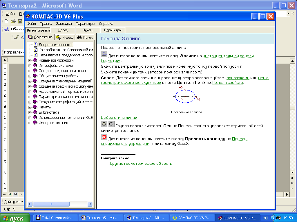Switch to the Содержание tab
Image resolution: width=297 pixels, height=222 pixels.
(40, 37)
